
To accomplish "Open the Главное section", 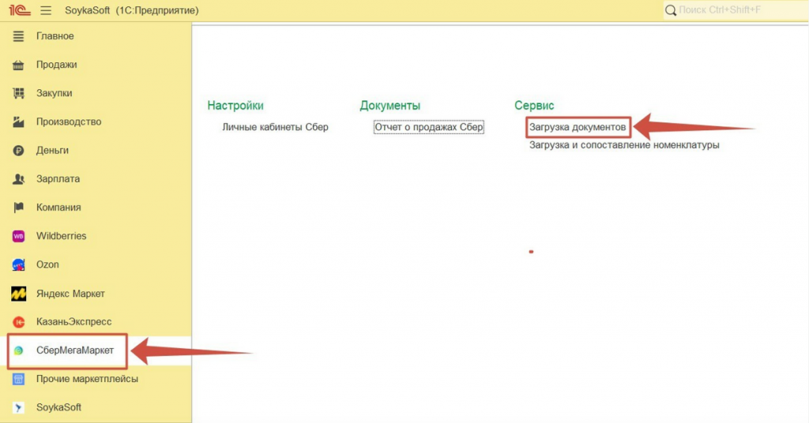I will pos(55,36).
